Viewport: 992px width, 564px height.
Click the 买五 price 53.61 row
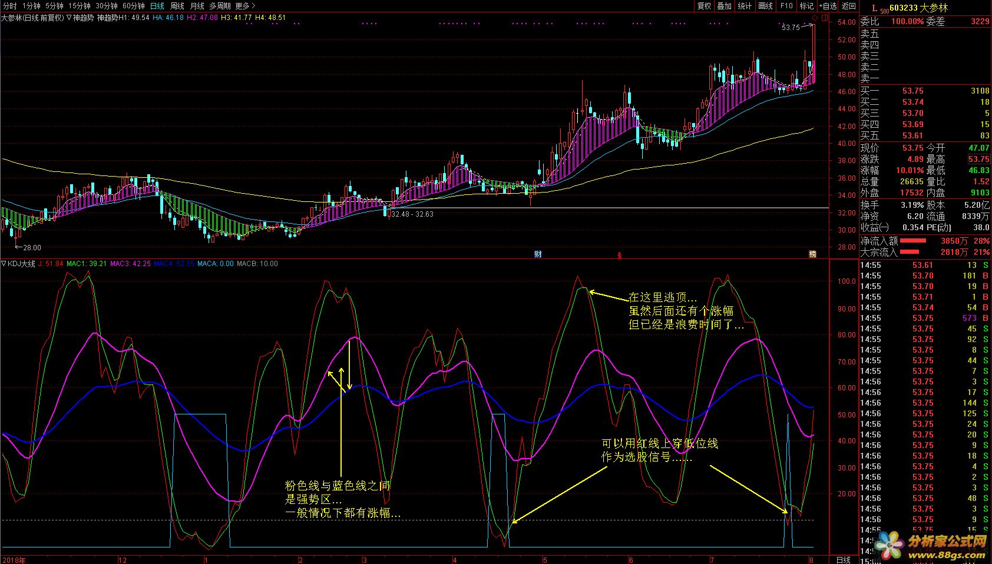925,135
